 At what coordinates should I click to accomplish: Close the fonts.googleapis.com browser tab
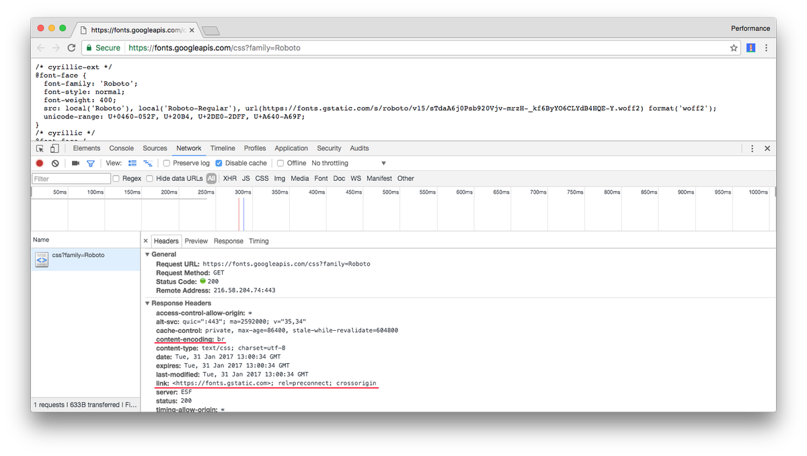tap(192, 30)
